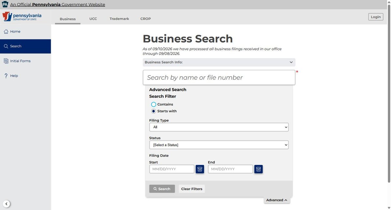Open the Filing Type dropdown

pos(219,127)
